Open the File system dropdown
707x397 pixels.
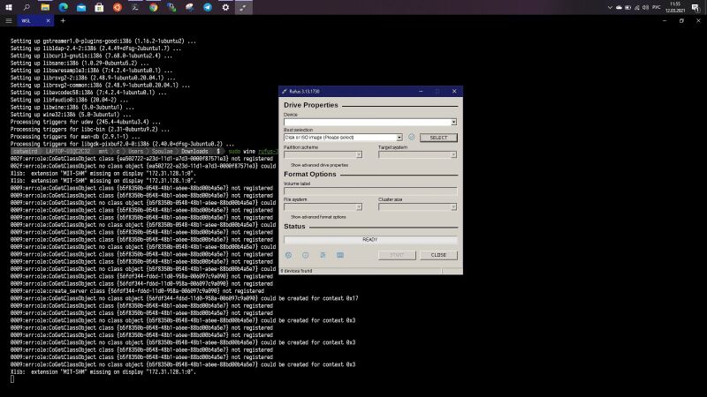(x=323, y=207)
